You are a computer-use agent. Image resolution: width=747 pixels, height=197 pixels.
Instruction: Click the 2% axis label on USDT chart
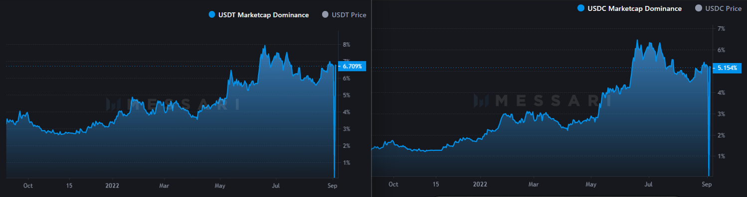point(347,146)
